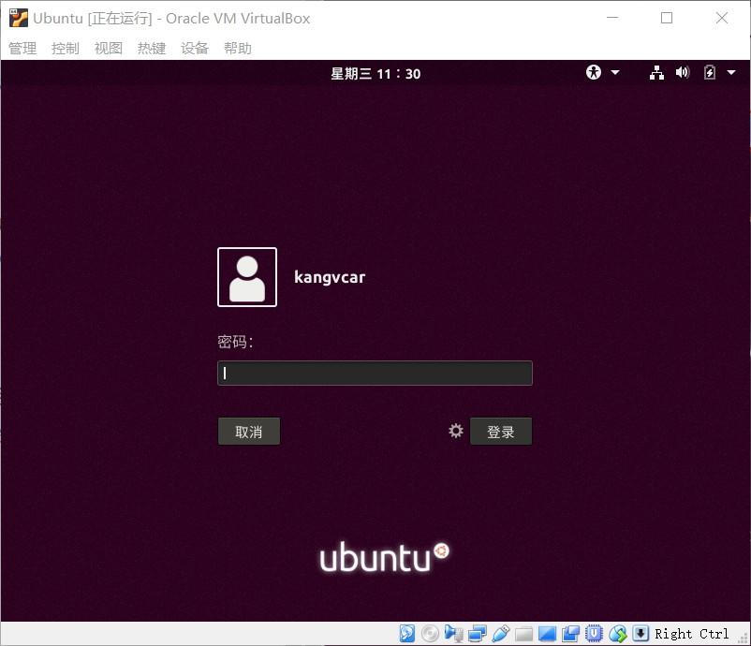
Task: Click the recording (overlapping screens) icon in status bar
Action: pyautogui.click(x=570, y=634)
